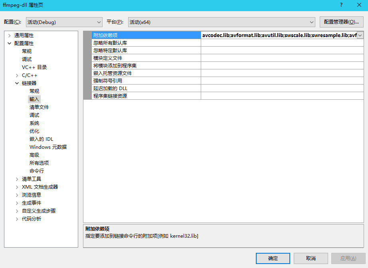Image resolution: width=368 pixels, height=268 pixels.
Task: Click the value cell for 忽略所有默认库
Action: click(282, 43)
